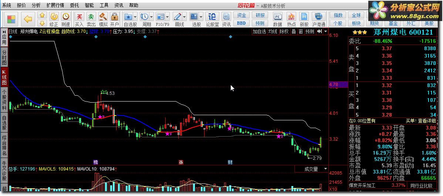Screen dimensions: 443x196
Task: Click the small up arrow button
Action: [x=42, y=16]
